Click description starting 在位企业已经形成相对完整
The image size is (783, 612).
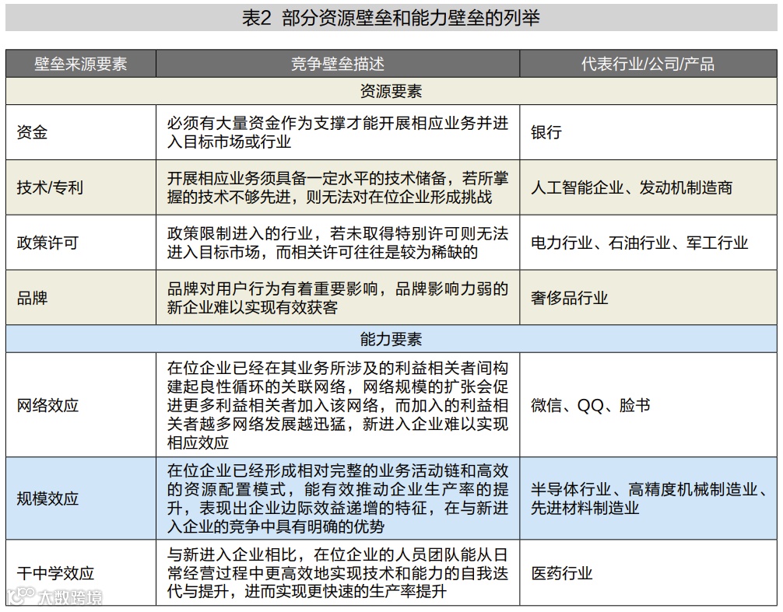(338, 498)
